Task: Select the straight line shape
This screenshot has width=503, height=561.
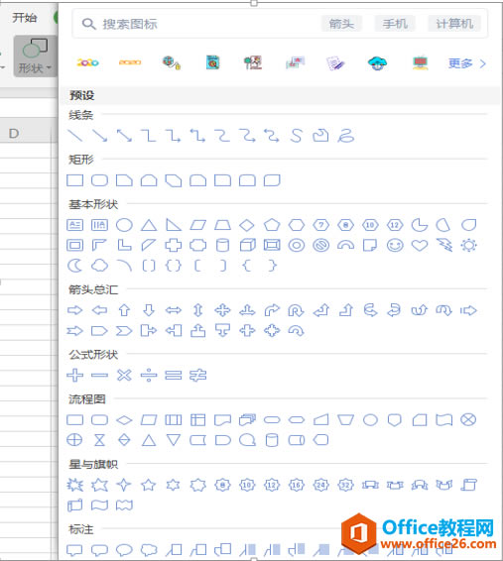Action: (74, 136)
